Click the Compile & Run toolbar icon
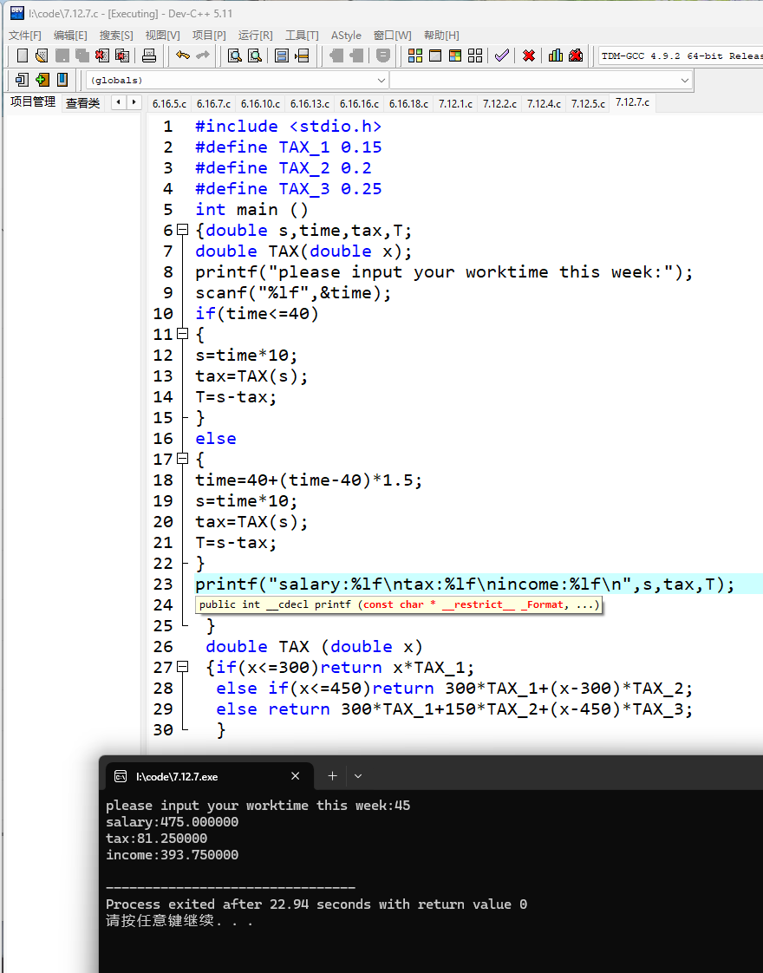Image resolution: width=763 pixels, height=973 pixels. click(455, 56)
